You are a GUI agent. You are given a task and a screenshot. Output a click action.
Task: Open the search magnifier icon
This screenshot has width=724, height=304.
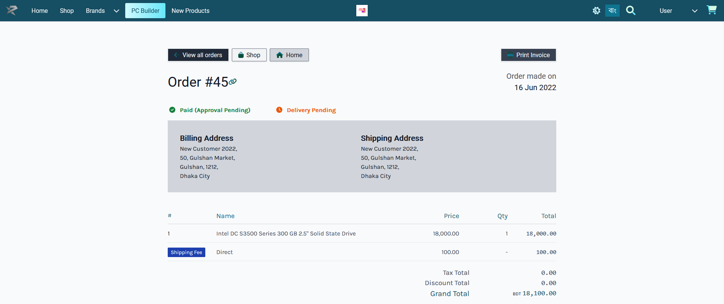(631, 11)
